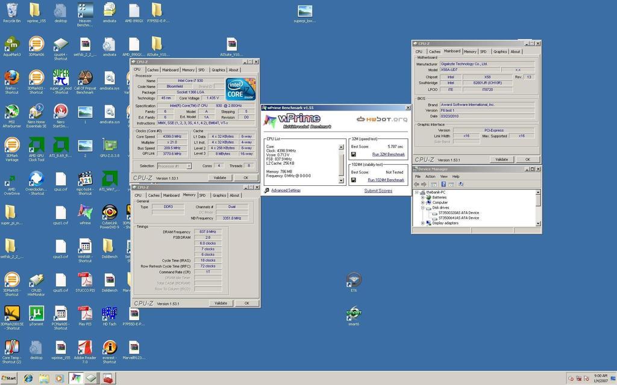Viewport: 617px width, 385px height.
Task: Open Windows Media Player from the quick launch bar
Action: (x=59, y=378)
